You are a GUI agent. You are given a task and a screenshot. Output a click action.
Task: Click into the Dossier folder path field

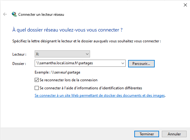coord(77,63)
